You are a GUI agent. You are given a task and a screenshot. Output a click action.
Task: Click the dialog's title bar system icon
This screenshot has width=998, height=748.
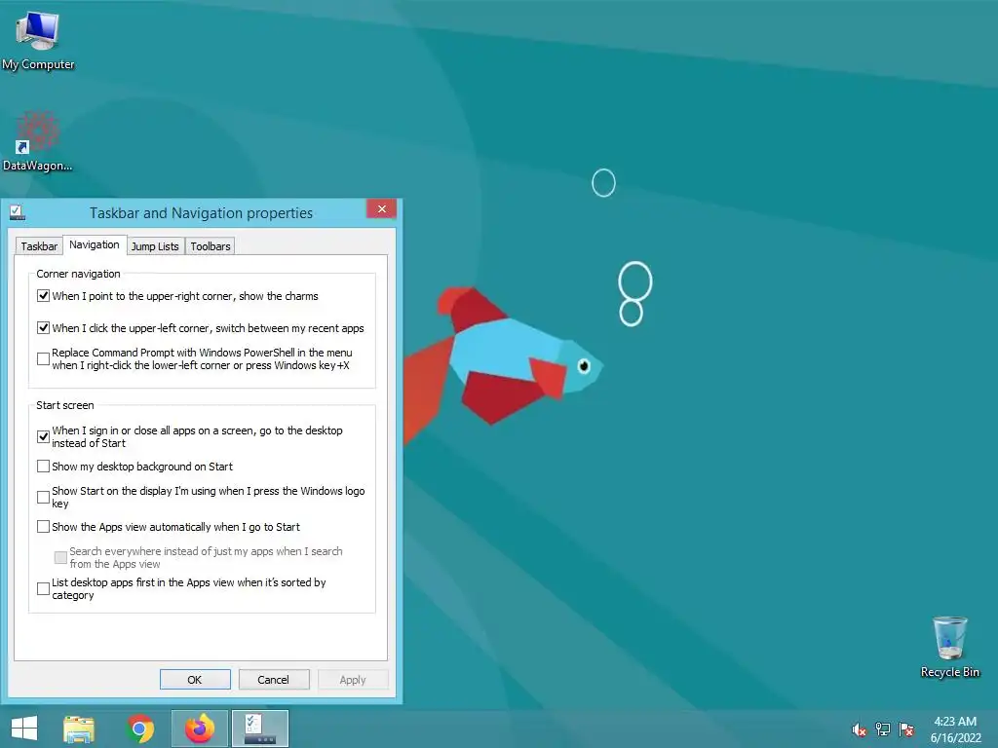point(18,212)
